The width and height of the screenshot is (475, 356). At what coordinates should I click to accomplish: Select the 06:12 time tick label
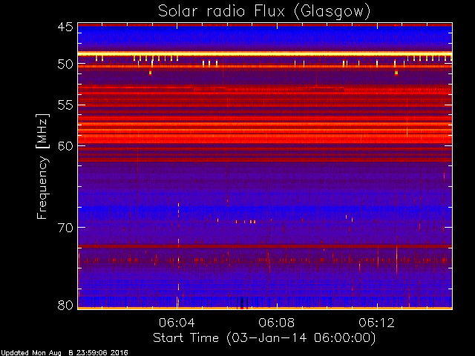(x=377, y=323)
